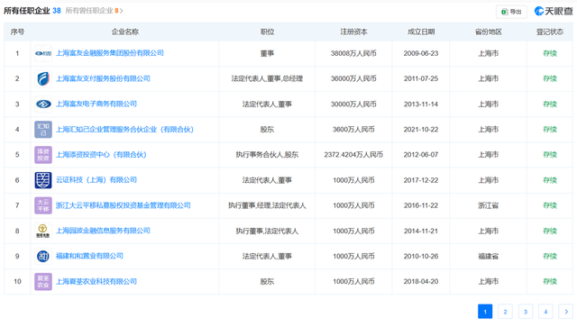
Task: Open 上海添资投资中心（有限合伙）link
Action: click(x=101, y=154)
